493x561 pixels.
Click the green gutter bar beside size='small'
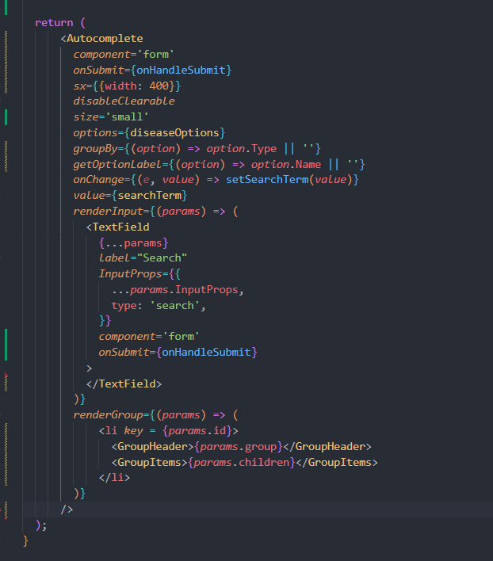[6, 117]
